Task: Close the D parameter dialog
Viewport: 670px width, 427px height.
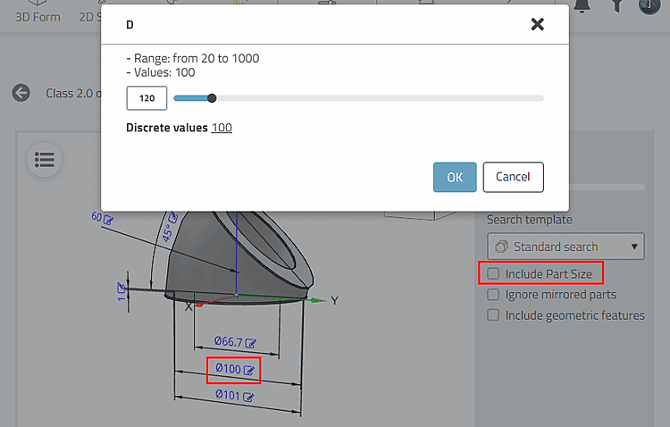Action: click(x=537, y=24)
